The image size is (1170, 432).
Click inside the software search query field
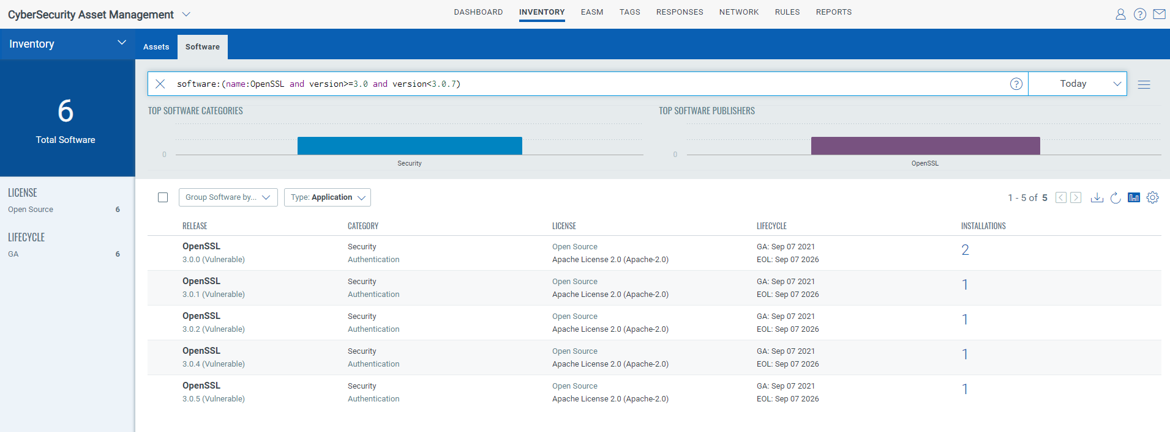[x=588, y=84]
